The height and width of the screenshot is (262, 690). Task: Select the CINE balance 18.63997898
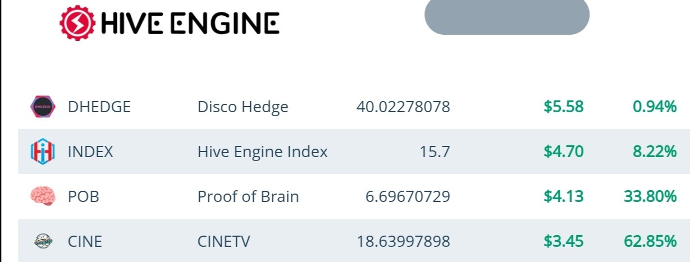pyautogui.click(x=404, y=241)
